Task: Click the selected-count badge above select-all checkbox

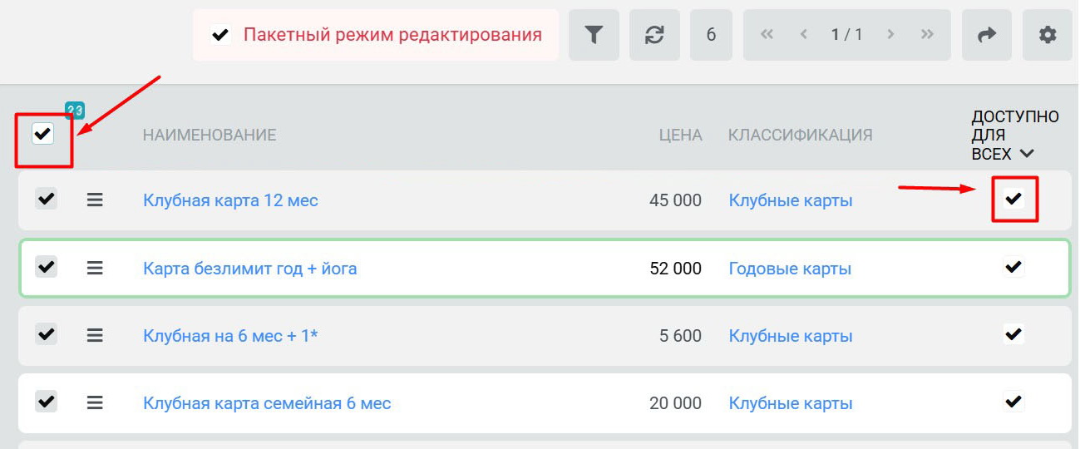Action: click(75, 111)
